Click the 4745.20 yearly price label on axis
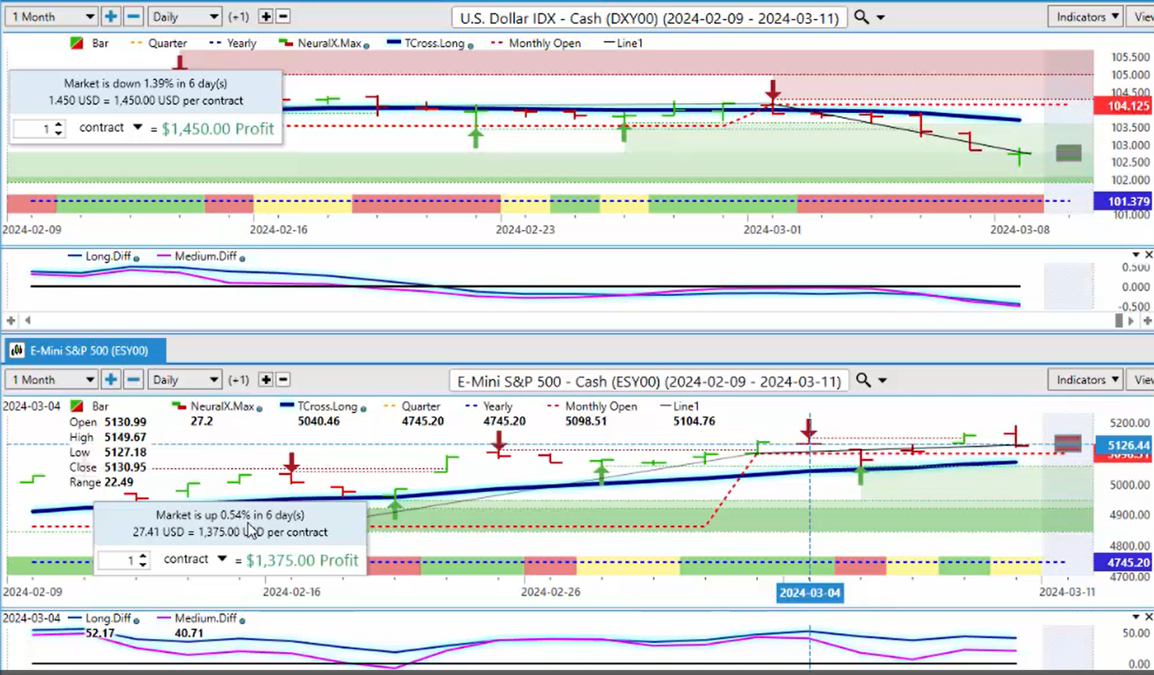 [1124, 562]
